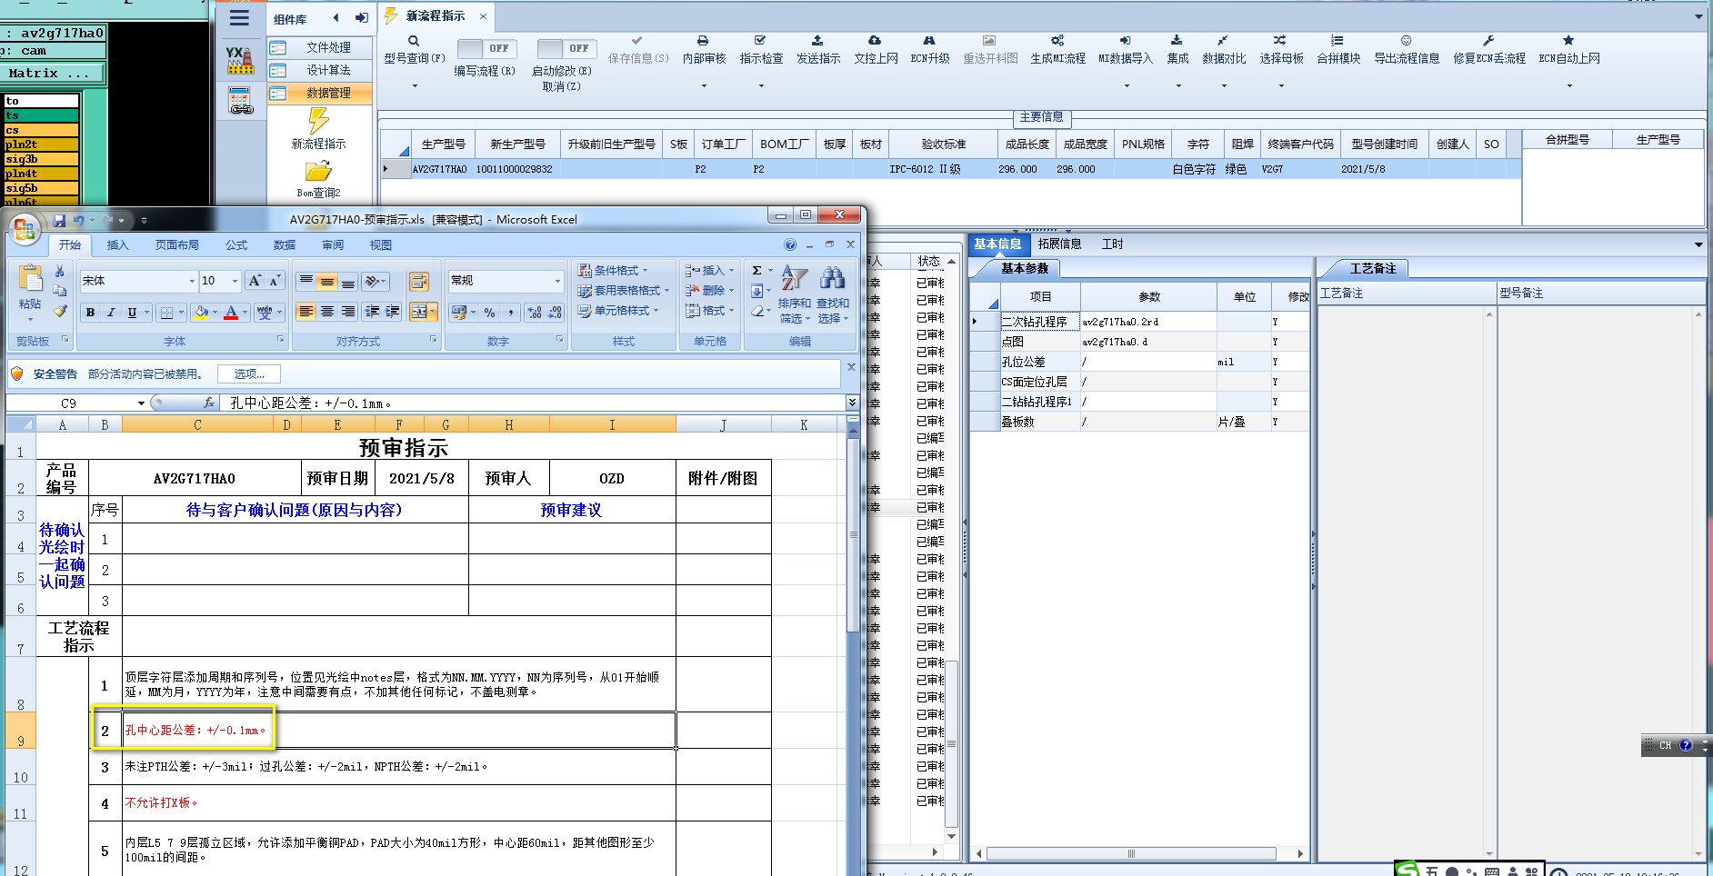Open 型号查询 search tool in MI toolbar
Screen dimensions: 1713x876
[414, 49]
